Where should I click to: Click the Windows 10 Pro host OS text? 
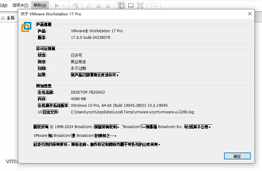pyautogui.click(x=119, y=106)
